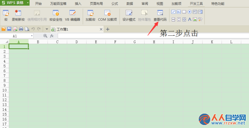Insert a toggle button control
Viewport: 249px width, 128px height.
click(173, 19)
